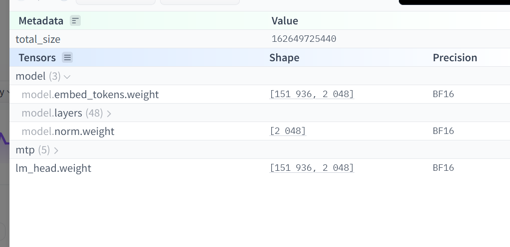This screenshot has width=510, height=247.
Task: Expand the model.layers group
Action: (x=109, y=114)
